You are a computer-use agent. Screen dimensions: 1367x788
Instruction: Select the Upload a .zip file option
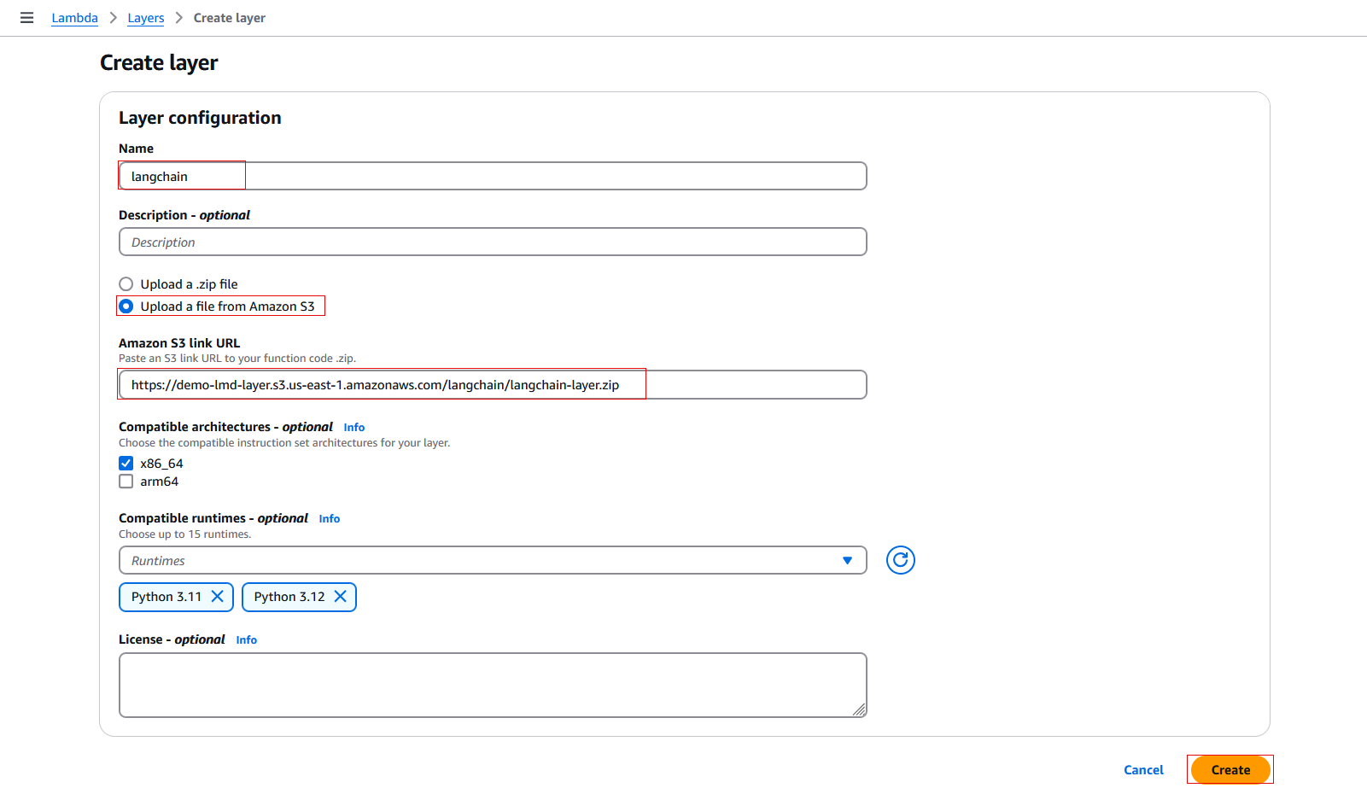pos(126,283)
